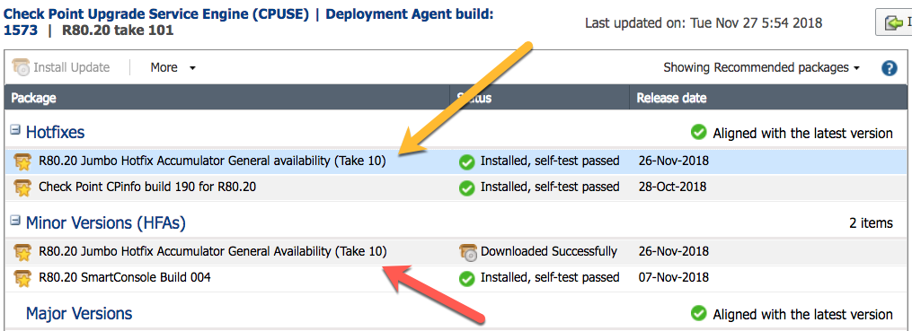Click the Downloaded Successfully status icon

pos(467,252)
